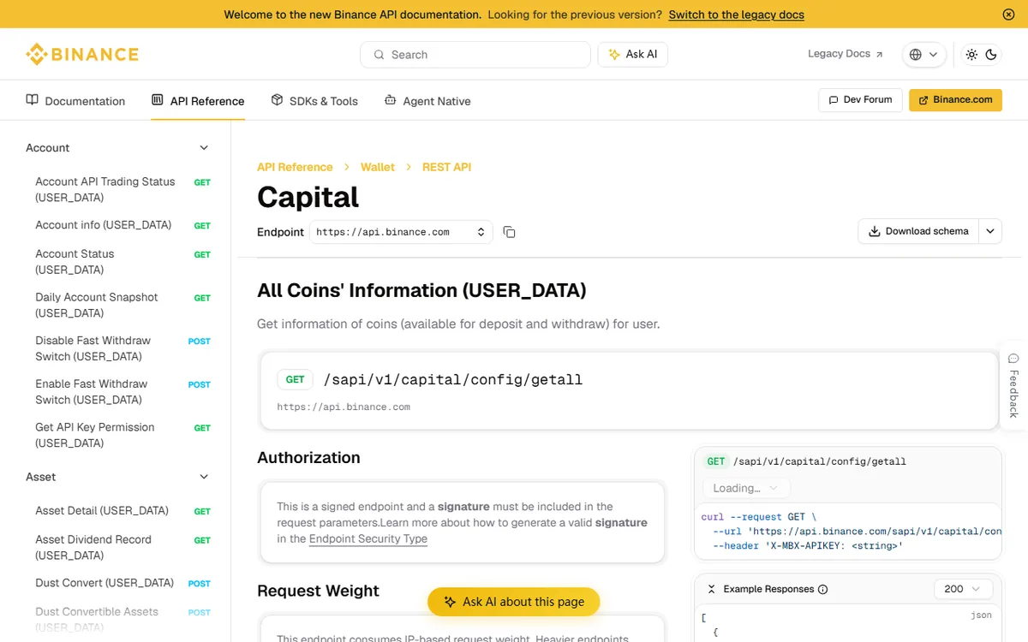Open Dust Convertible Assets entry

point(123,620)
